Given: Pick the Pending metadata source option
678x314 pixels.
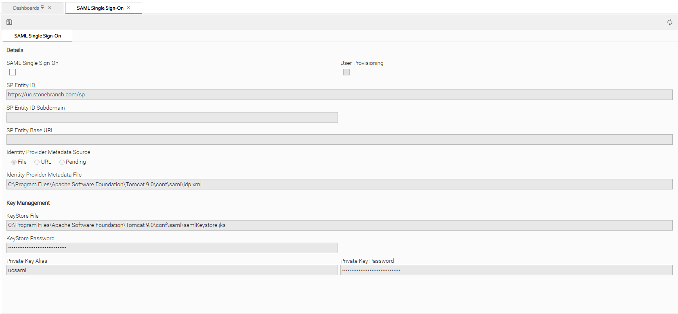Looking at the screenshot, I should 62,162.
